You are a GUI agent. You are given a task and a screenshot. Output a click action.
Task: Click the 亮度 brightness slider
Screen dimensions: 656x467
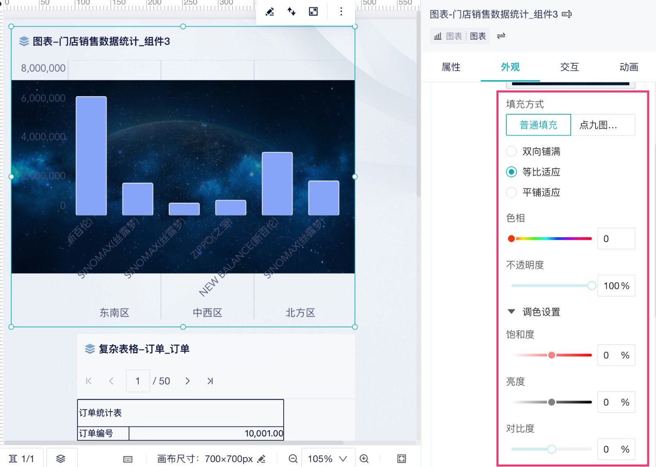[x=552, y=402]
